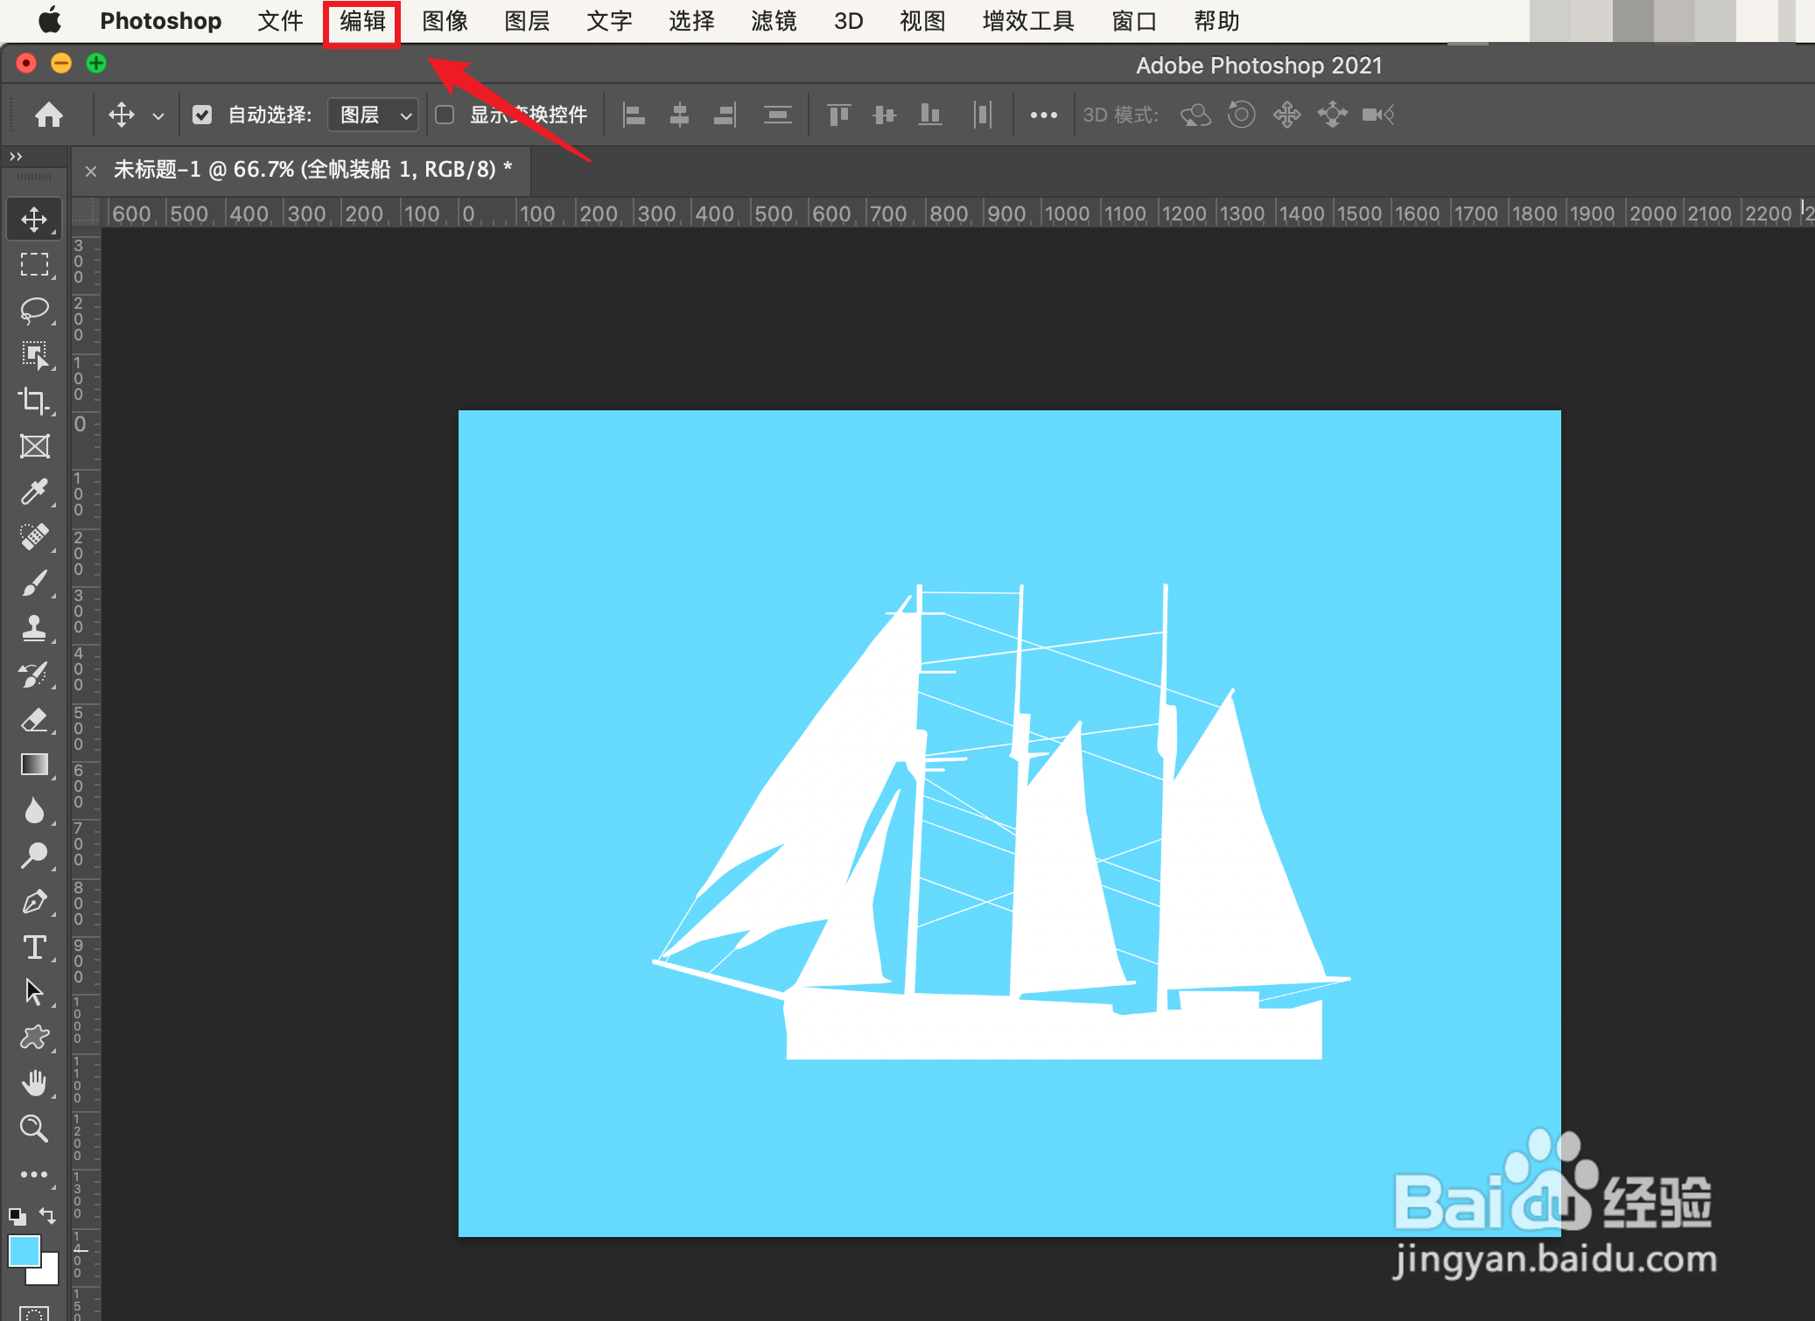
Task: Select the Pen tool
Action: click(34, 901)
